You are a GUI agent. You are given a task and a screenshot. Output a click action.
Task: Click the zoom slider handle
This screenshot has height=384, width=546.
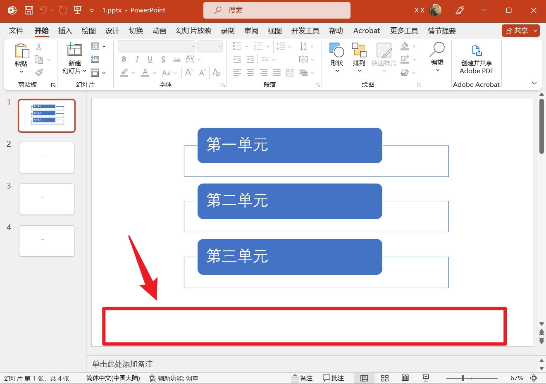463,378
